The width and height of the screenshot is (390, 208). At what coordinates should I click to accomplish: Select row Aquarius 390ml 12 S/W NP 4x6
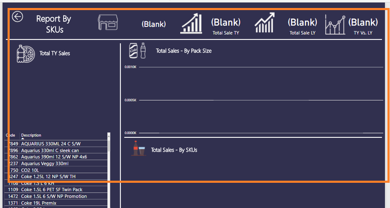[56, 157]
